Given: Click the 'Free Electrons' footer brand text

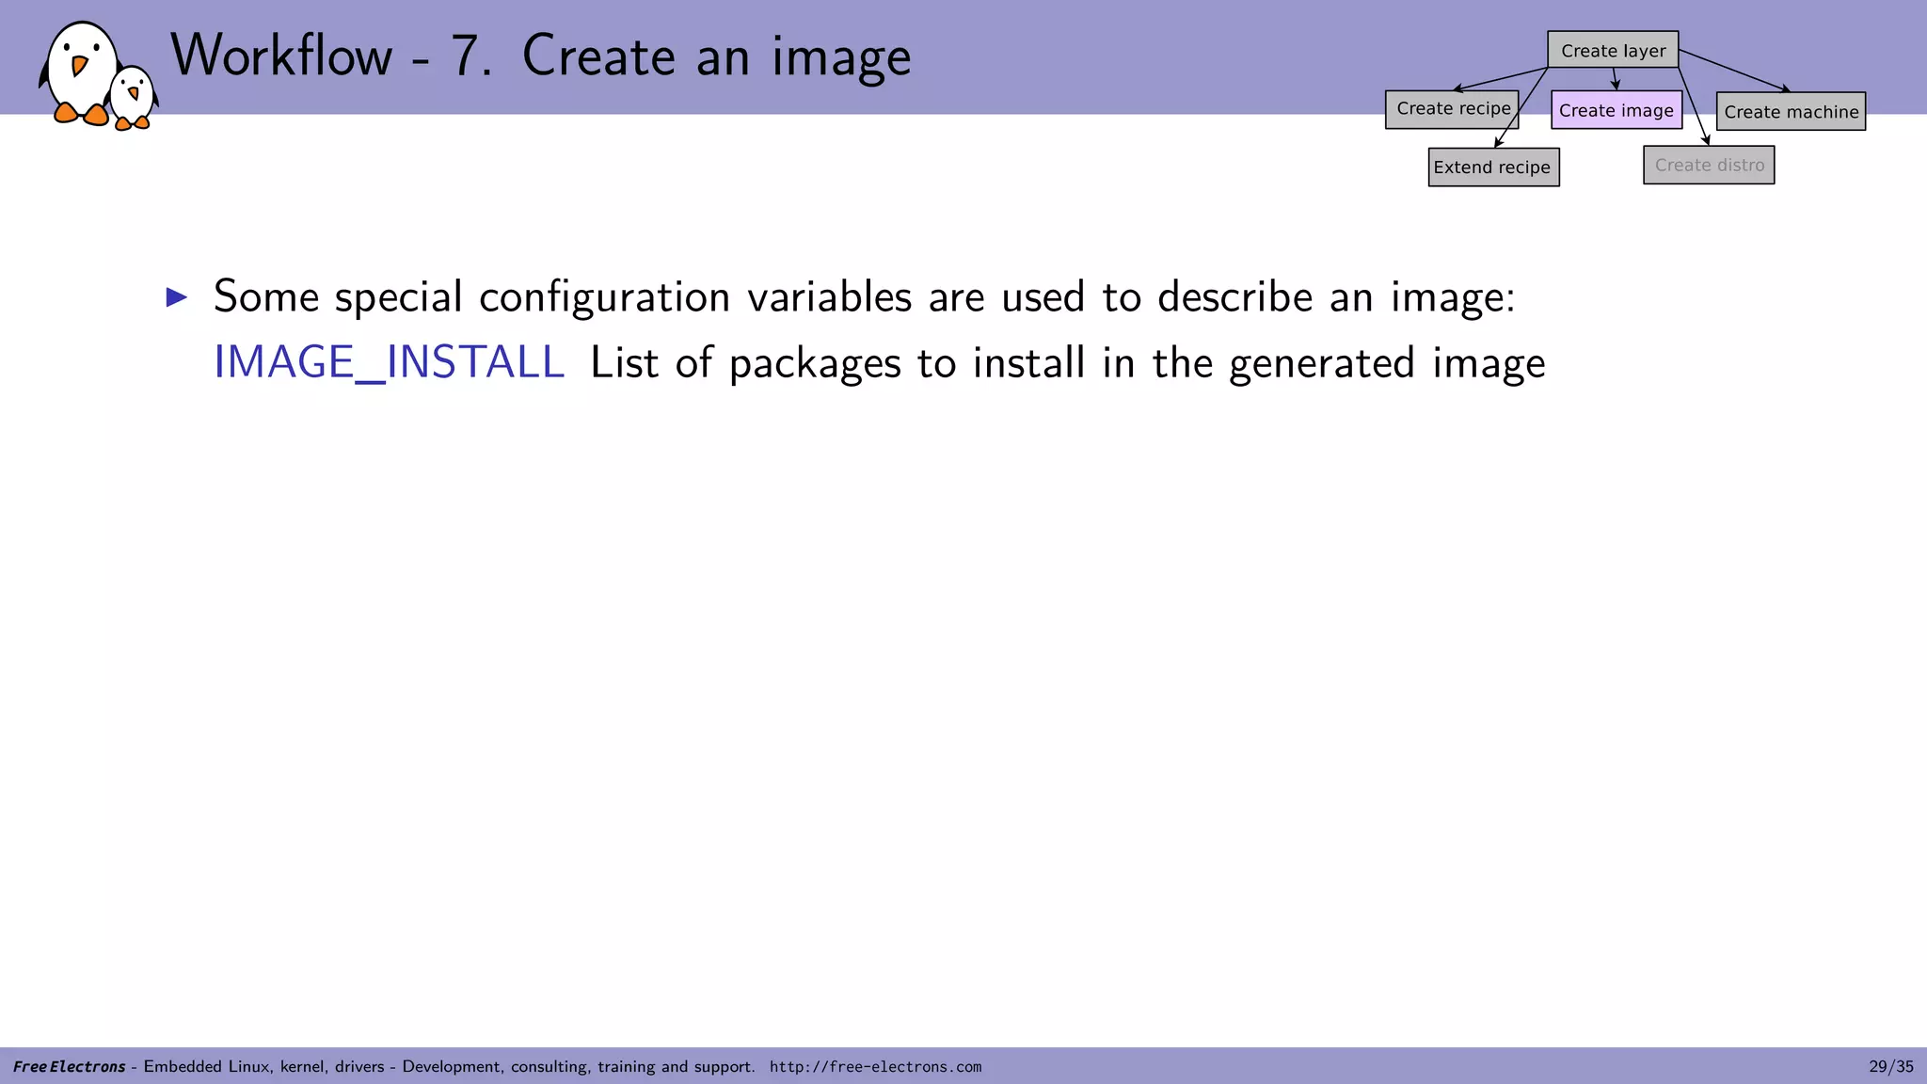Looking at the screenshot, I should coord(69,1067).
